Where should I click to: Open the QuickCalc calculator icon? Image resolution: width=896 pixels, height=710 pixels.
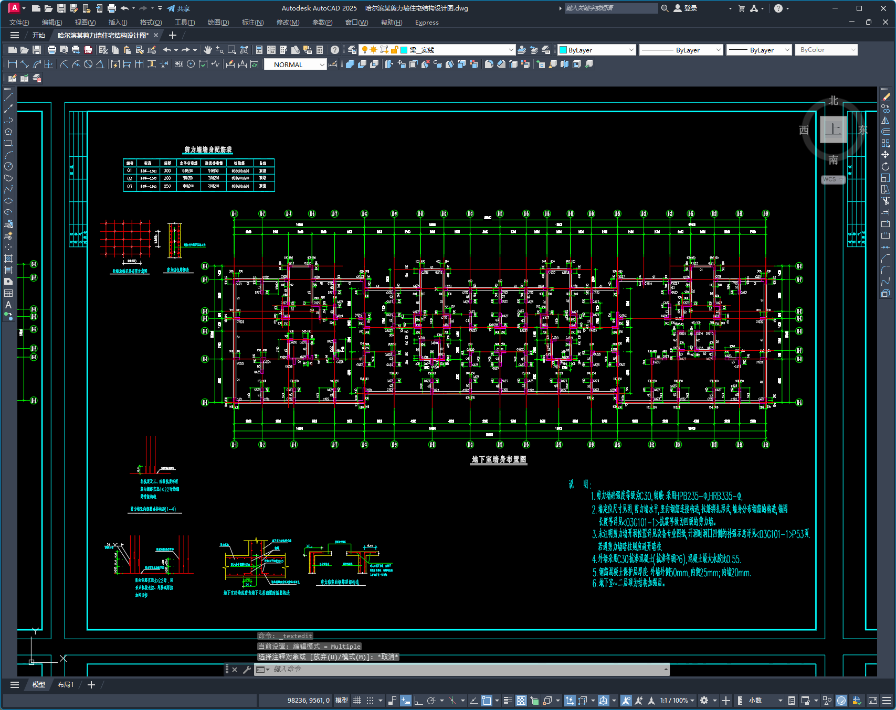(320, 50)
